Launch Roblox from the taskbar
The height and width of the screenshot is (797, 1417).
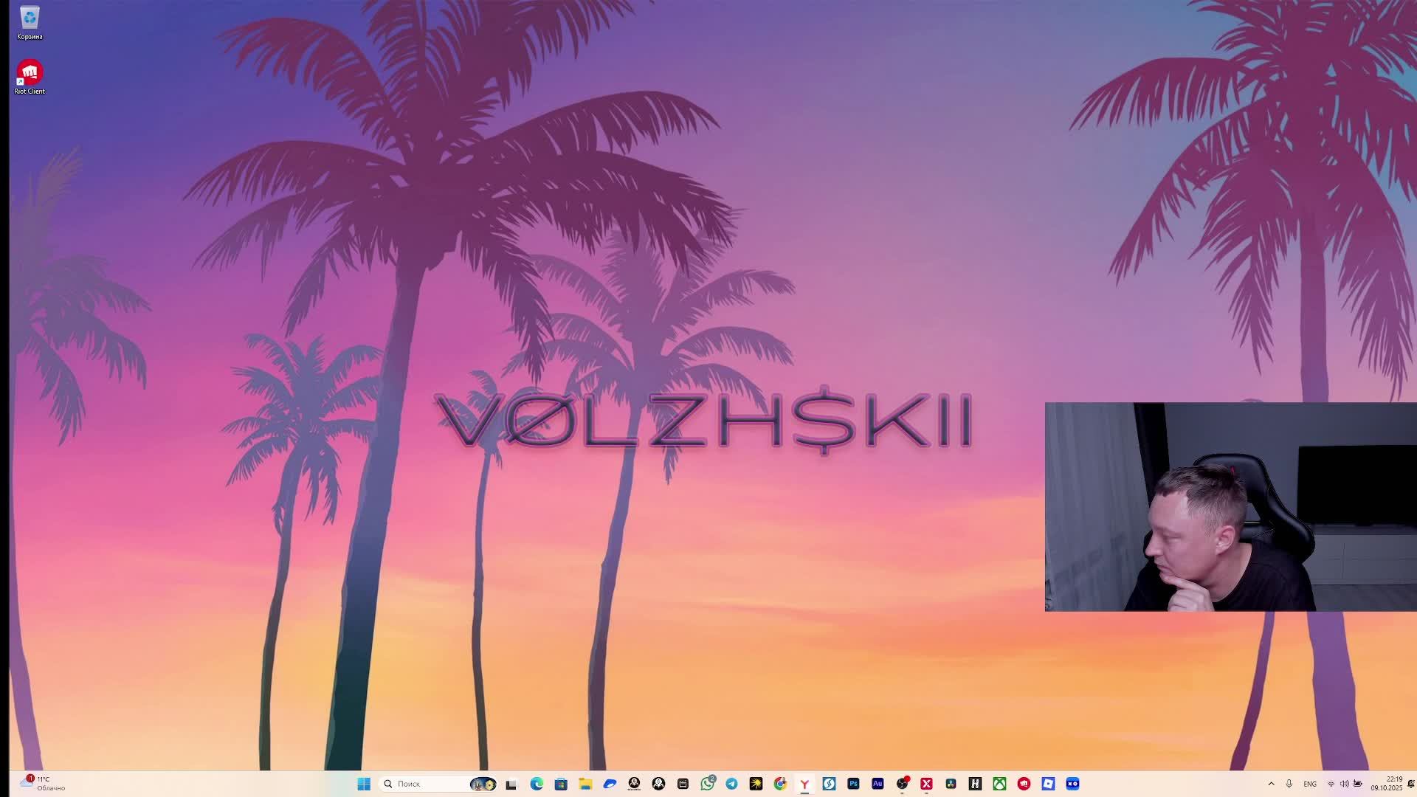click(1048, 784)
